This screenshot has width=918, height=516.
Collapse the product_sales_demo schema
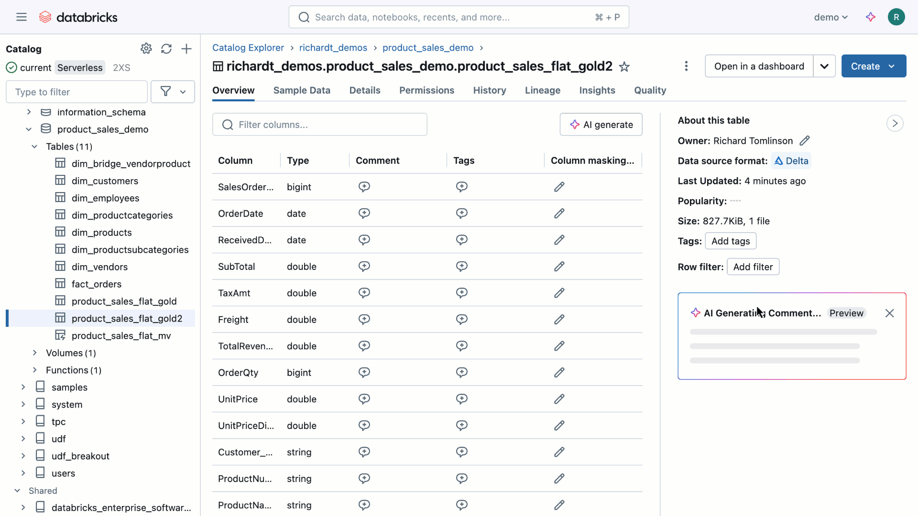tap(29, 129)
